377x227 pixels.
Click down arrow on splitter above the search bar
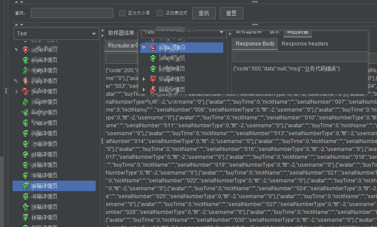[22, 2]
